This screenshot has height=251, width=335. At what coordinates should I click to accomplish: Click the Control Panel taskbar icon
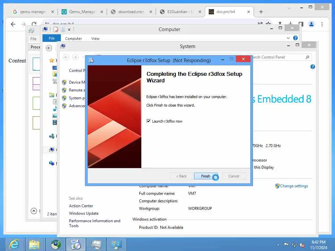116,244
